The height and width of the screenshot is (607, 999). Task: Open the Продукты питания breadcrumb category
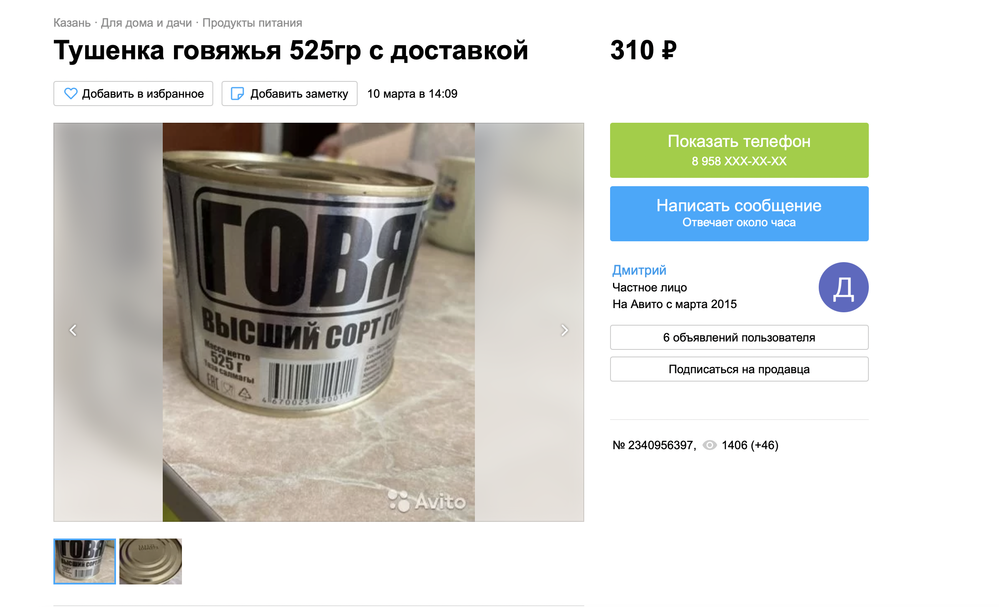coord(252,23)
